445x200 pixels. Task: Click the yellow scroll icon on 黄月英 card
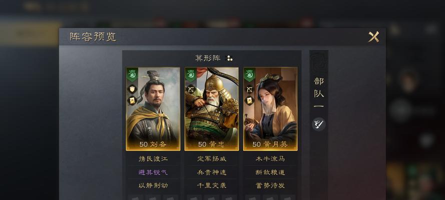(249, 100)
